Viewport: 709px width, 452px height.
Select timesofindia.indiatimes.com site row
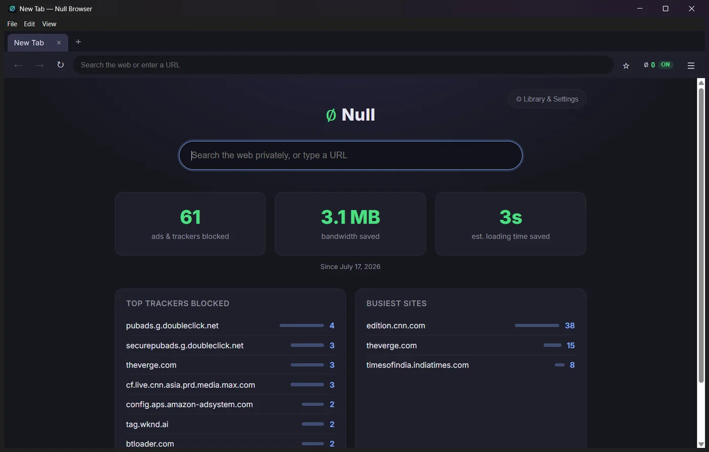(x=470, y=365)
